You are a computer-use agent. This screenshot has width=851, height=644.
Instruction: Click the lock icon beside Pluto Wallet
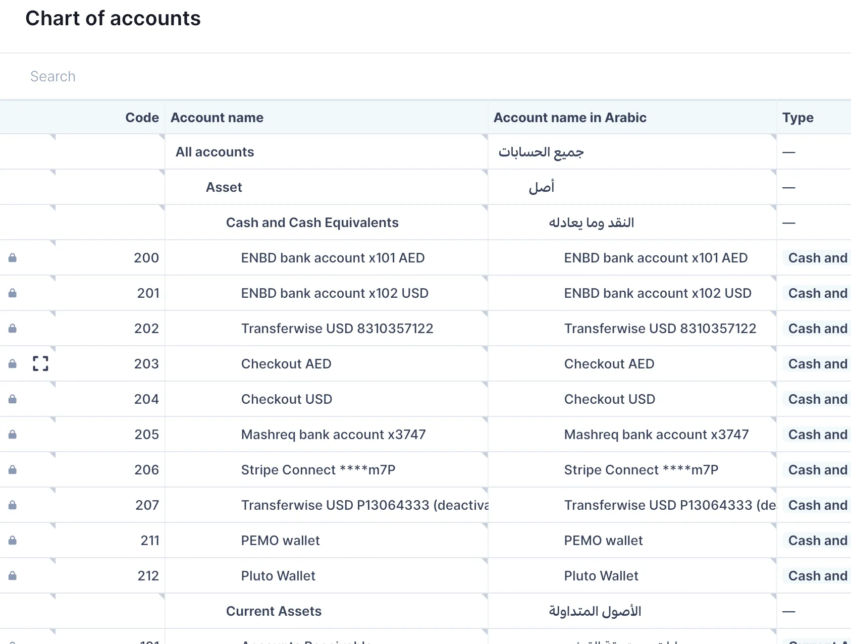pos(12,575)
